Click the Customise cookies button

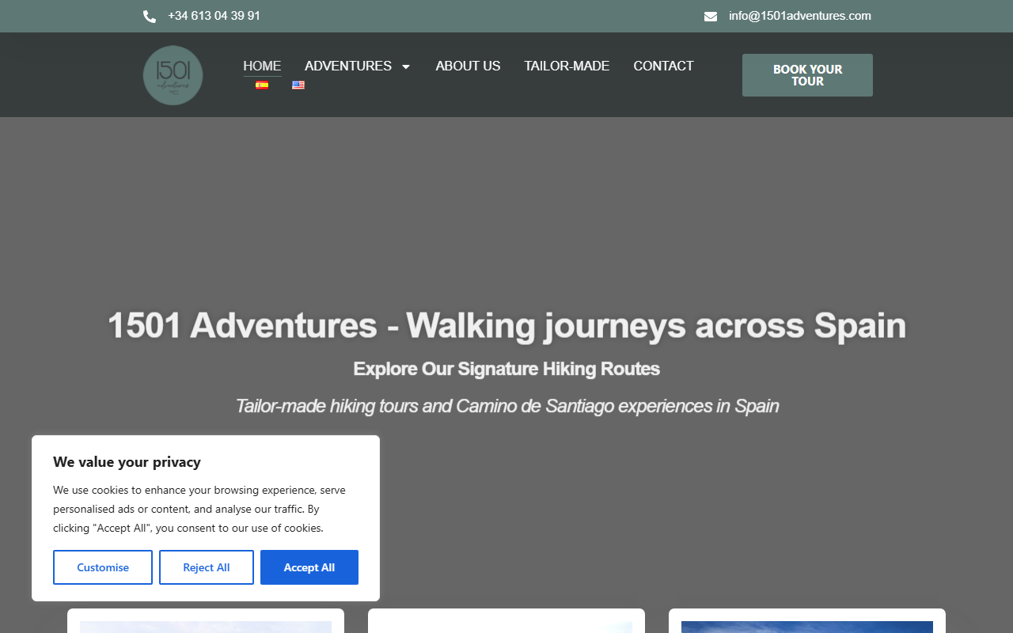103,567
